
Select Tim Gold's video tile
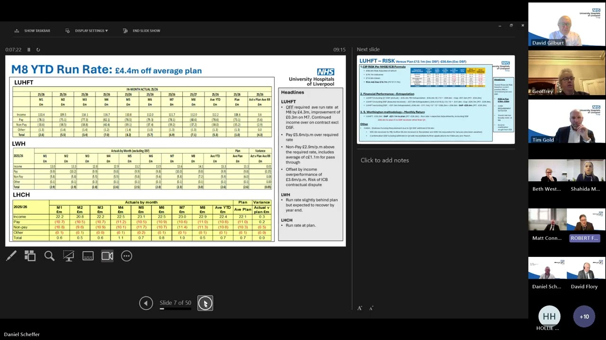(x=567, y=122)
